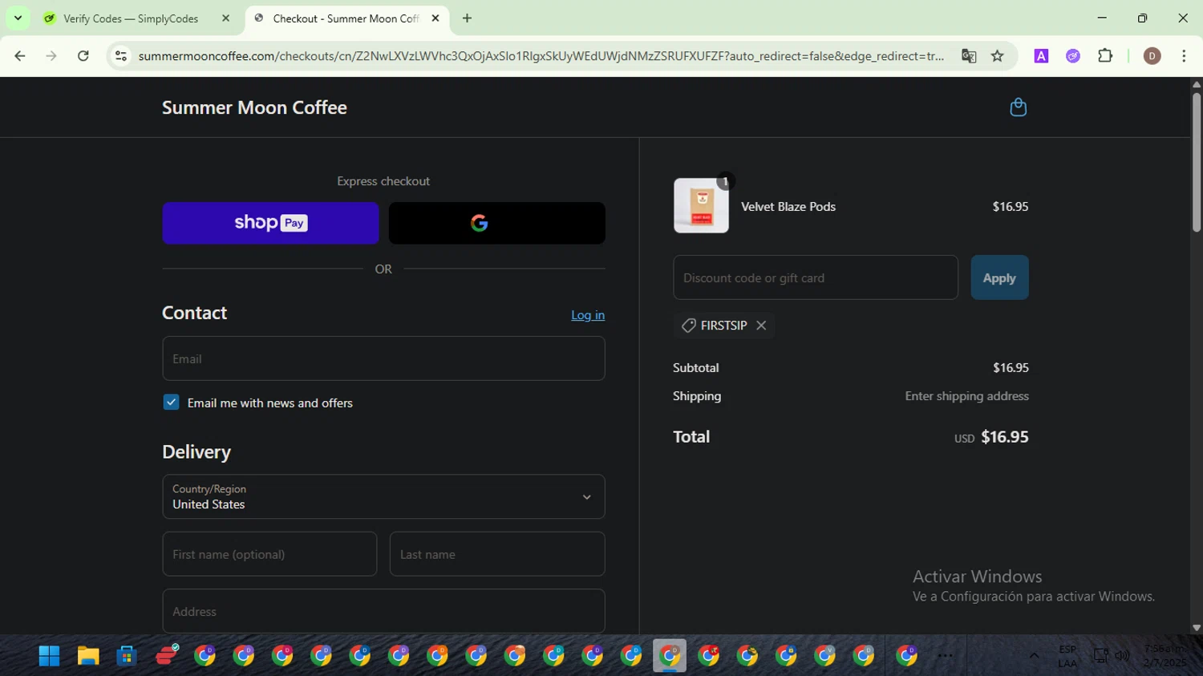Focus the Email input field
The height and width of the screenshot is (676, 1203).
coord(383,358)
